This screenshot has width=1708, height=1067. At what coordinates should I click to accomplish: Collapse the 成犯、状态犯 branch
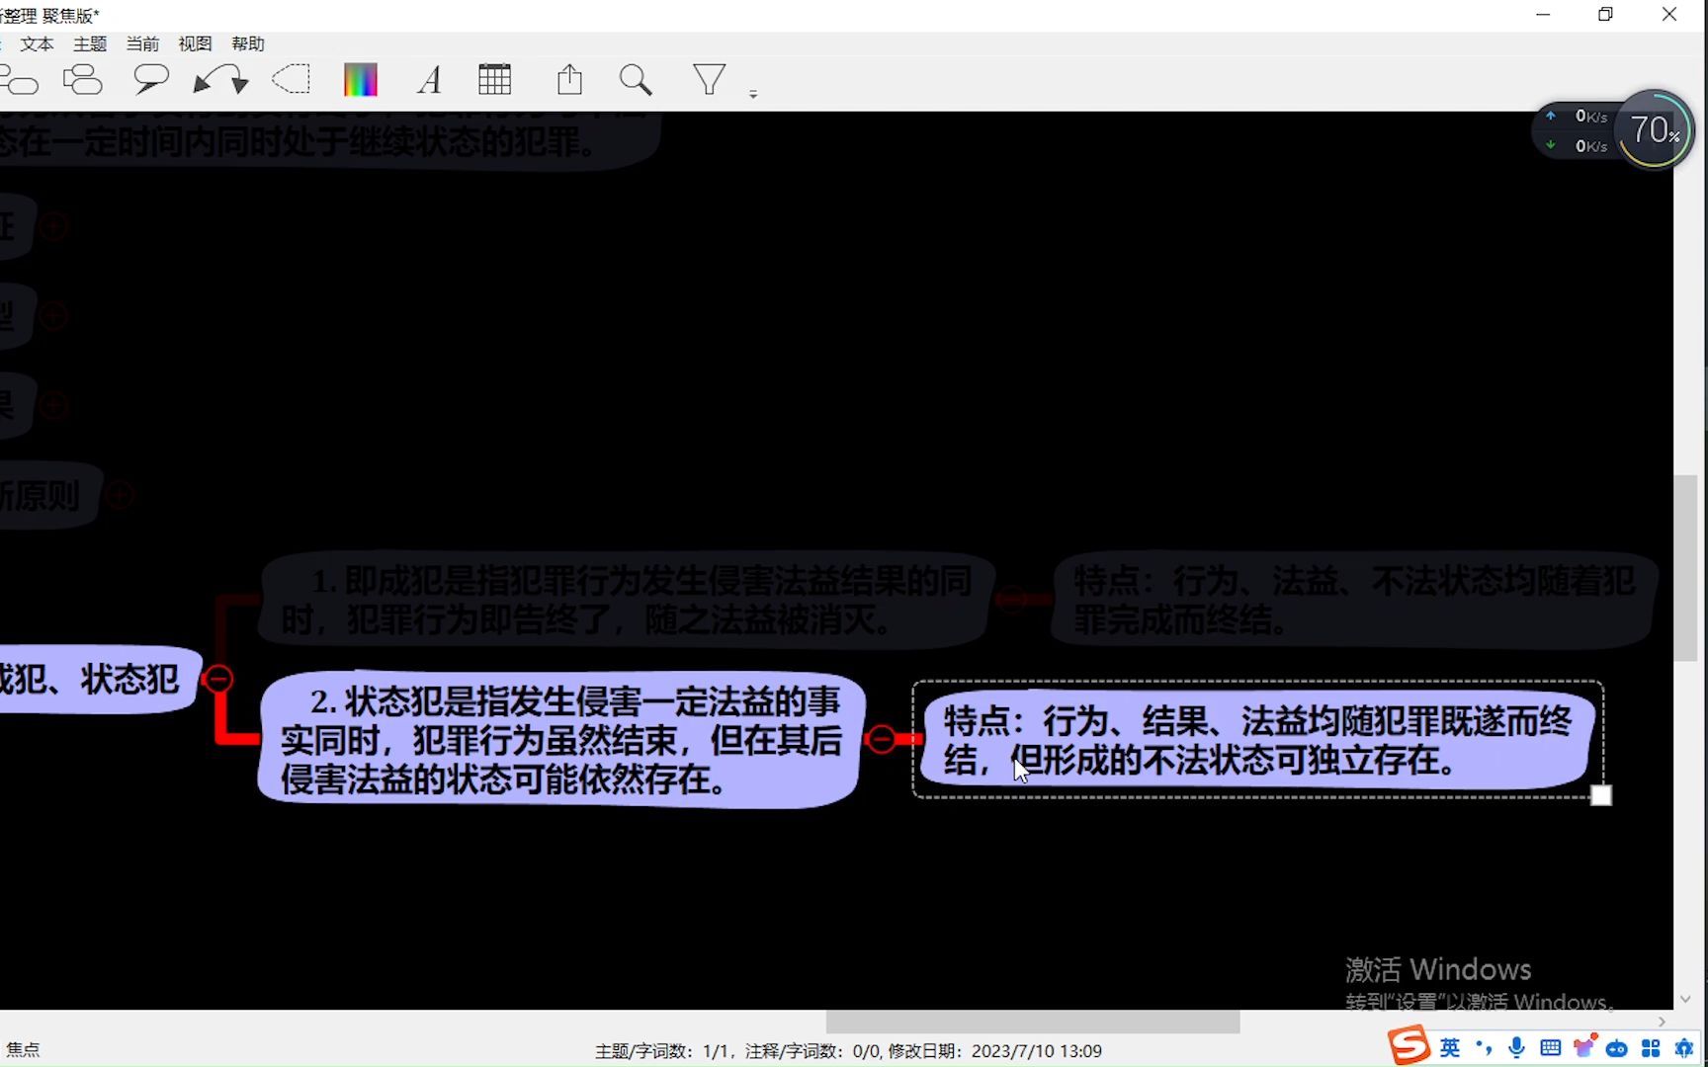(x=217, y=679)
